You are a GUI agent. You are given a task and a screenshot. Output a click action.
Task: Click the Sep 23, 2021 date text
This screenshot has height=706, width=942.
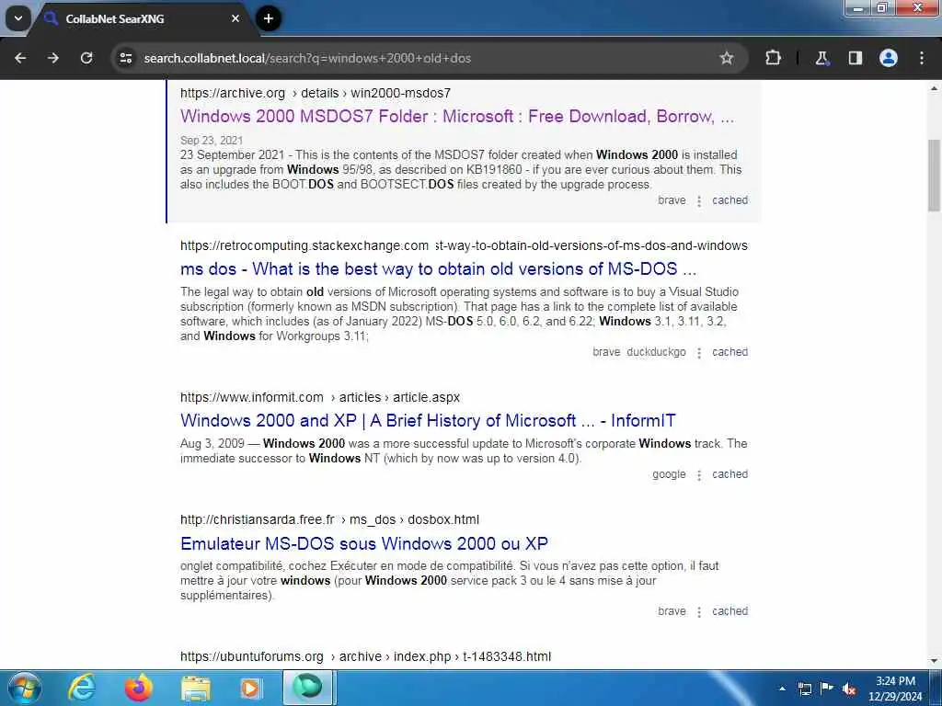[x=212, y=141]
